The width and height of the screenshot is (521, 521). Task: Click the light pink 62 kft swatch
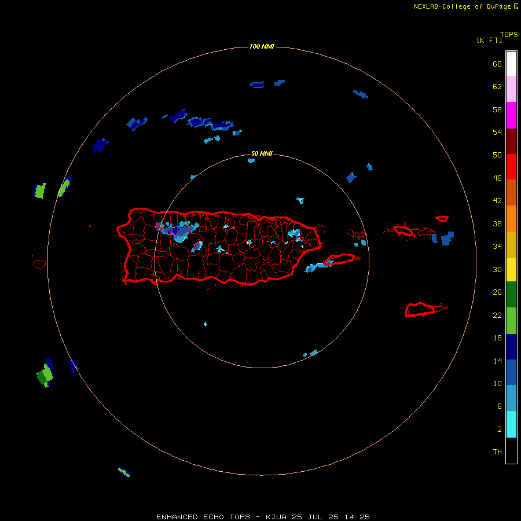point(511,89)
